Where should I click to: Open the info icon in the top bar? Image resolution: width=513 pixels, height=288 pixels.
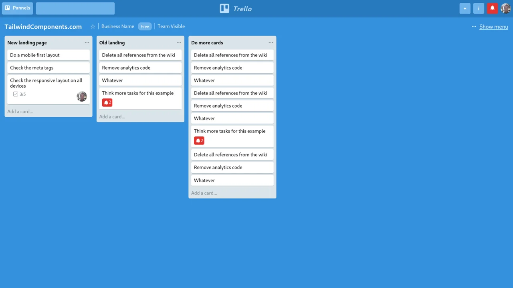tap(478, 8)
